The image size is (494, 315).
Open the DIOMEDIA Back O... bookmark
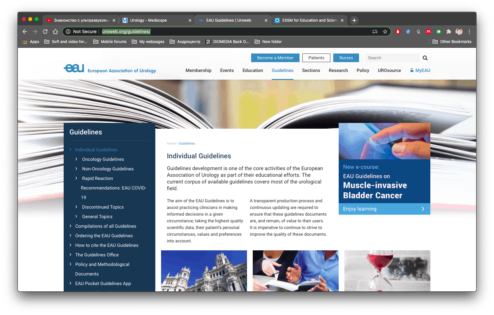(x=227, y=42)
